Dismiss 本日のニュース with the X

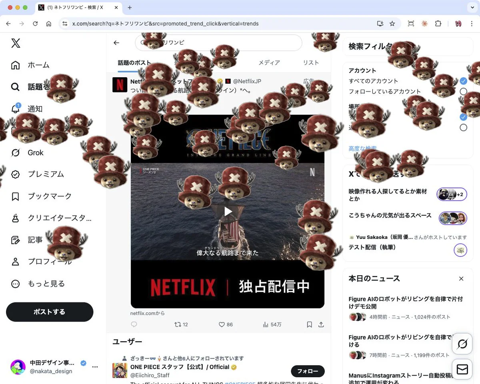pyautogui.click(x=461, y=278)
